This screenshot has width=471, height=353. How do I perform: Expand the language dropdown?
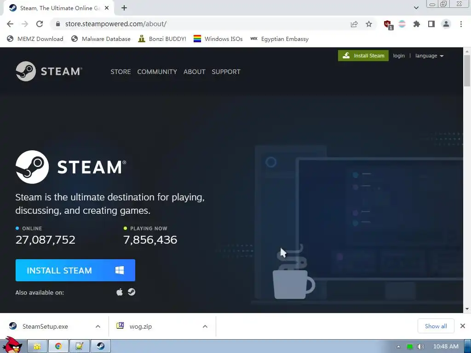click(x=429, y=56)
